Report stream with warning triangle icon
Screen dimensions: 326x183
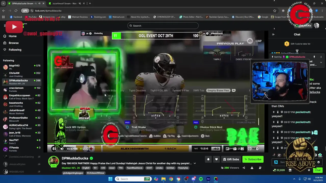point(252,168)
